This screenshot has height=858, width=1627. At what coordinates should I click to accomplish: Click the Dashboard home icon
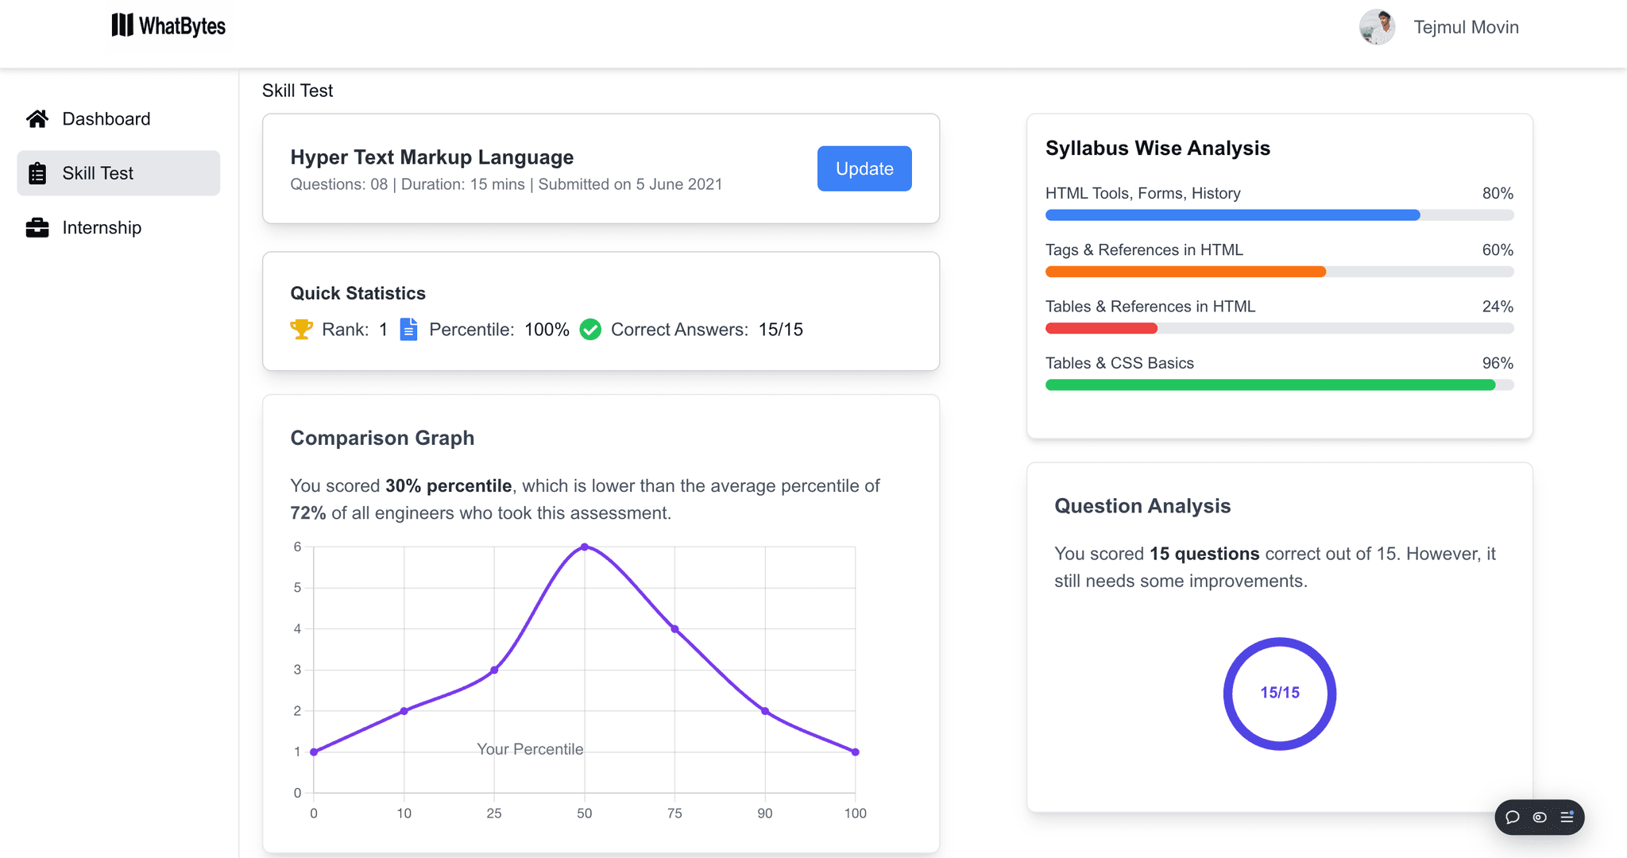pos(37,119)
